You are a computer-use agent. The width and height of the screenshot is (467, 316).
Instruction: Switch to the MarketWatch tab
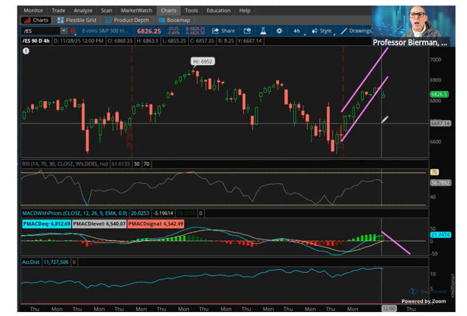[x=137, y=10]
